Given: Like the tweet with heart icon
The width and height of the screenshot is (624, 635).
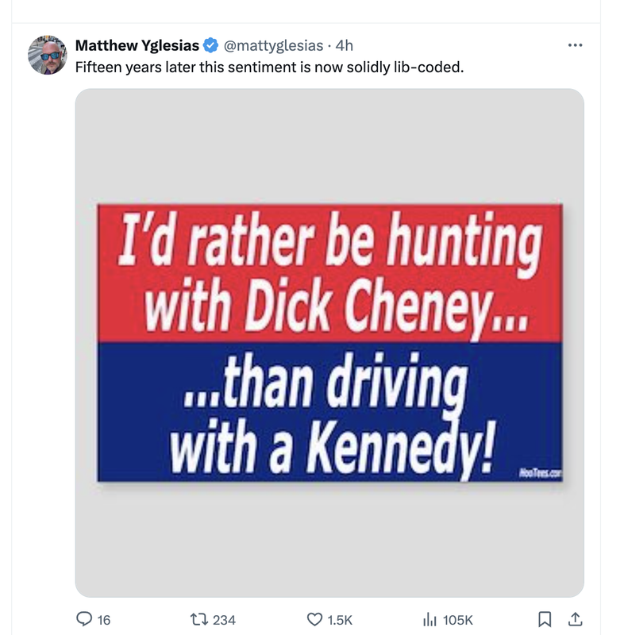Looking at the screenshot, I should 314,620.
